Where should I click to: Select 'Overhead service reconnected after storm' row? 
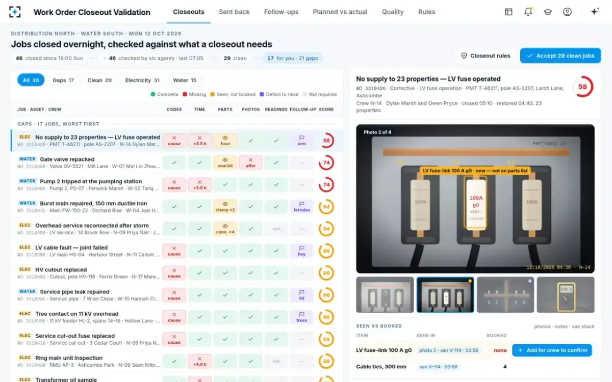tap(176, 229)
